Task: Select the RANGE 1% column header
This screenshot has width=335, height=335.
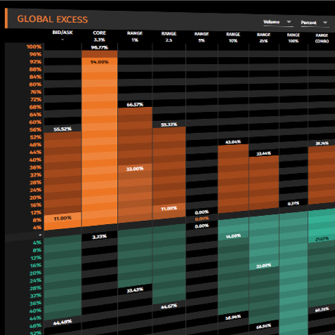Action: click(x=135, y=36)
